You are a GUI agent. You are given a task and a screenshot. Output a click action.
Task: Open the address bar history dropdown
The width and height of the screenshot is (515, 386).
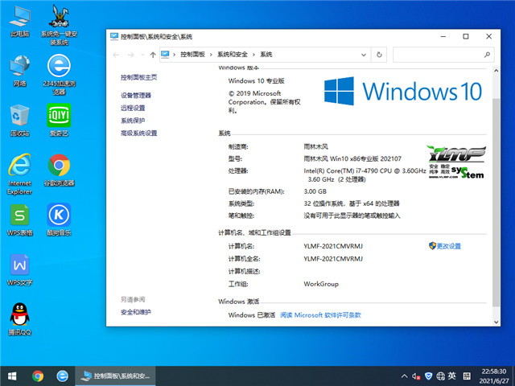(364, 55)
